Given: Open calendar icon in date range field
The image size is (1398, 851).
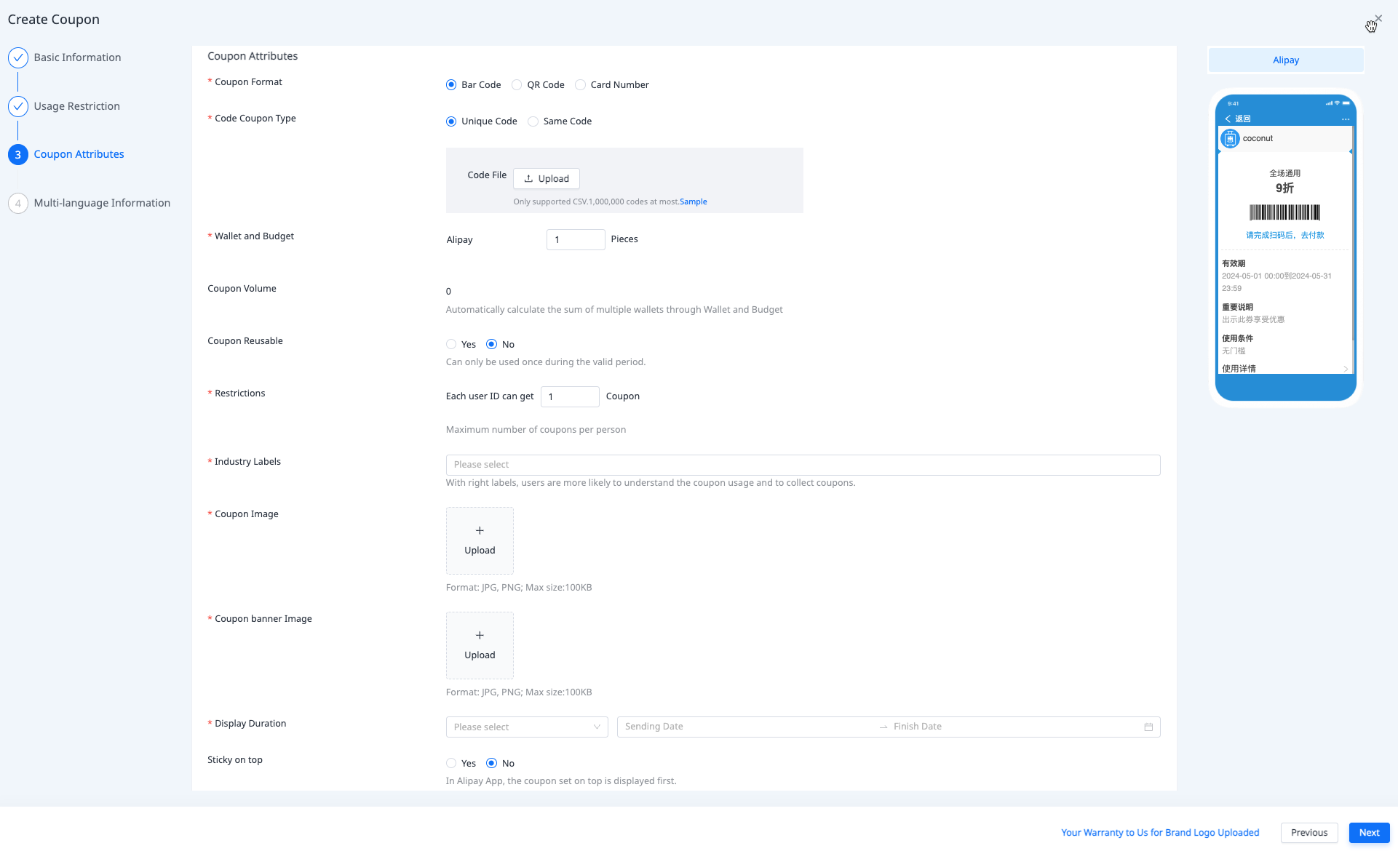Looking at the screenshot, I should 1148,727.
